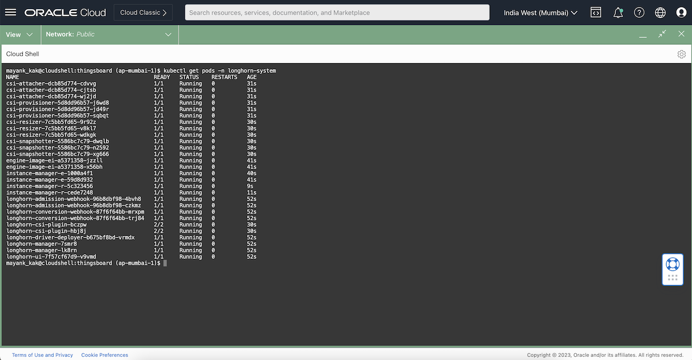This screenshot has height=360, width=692.
Task: Click pod name csi-provisioner-5d8dd96b57-j6wd8
Action: [x=58, y=103]
